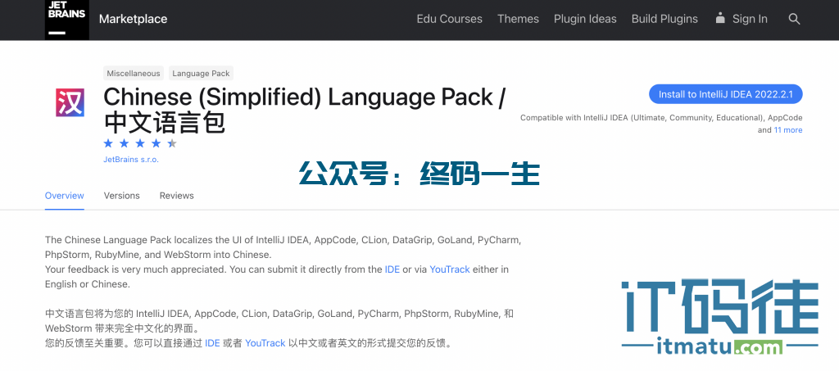Open the Plugin Ideas page
Viewport: 839px width, 371px height.
coord(585,19)
